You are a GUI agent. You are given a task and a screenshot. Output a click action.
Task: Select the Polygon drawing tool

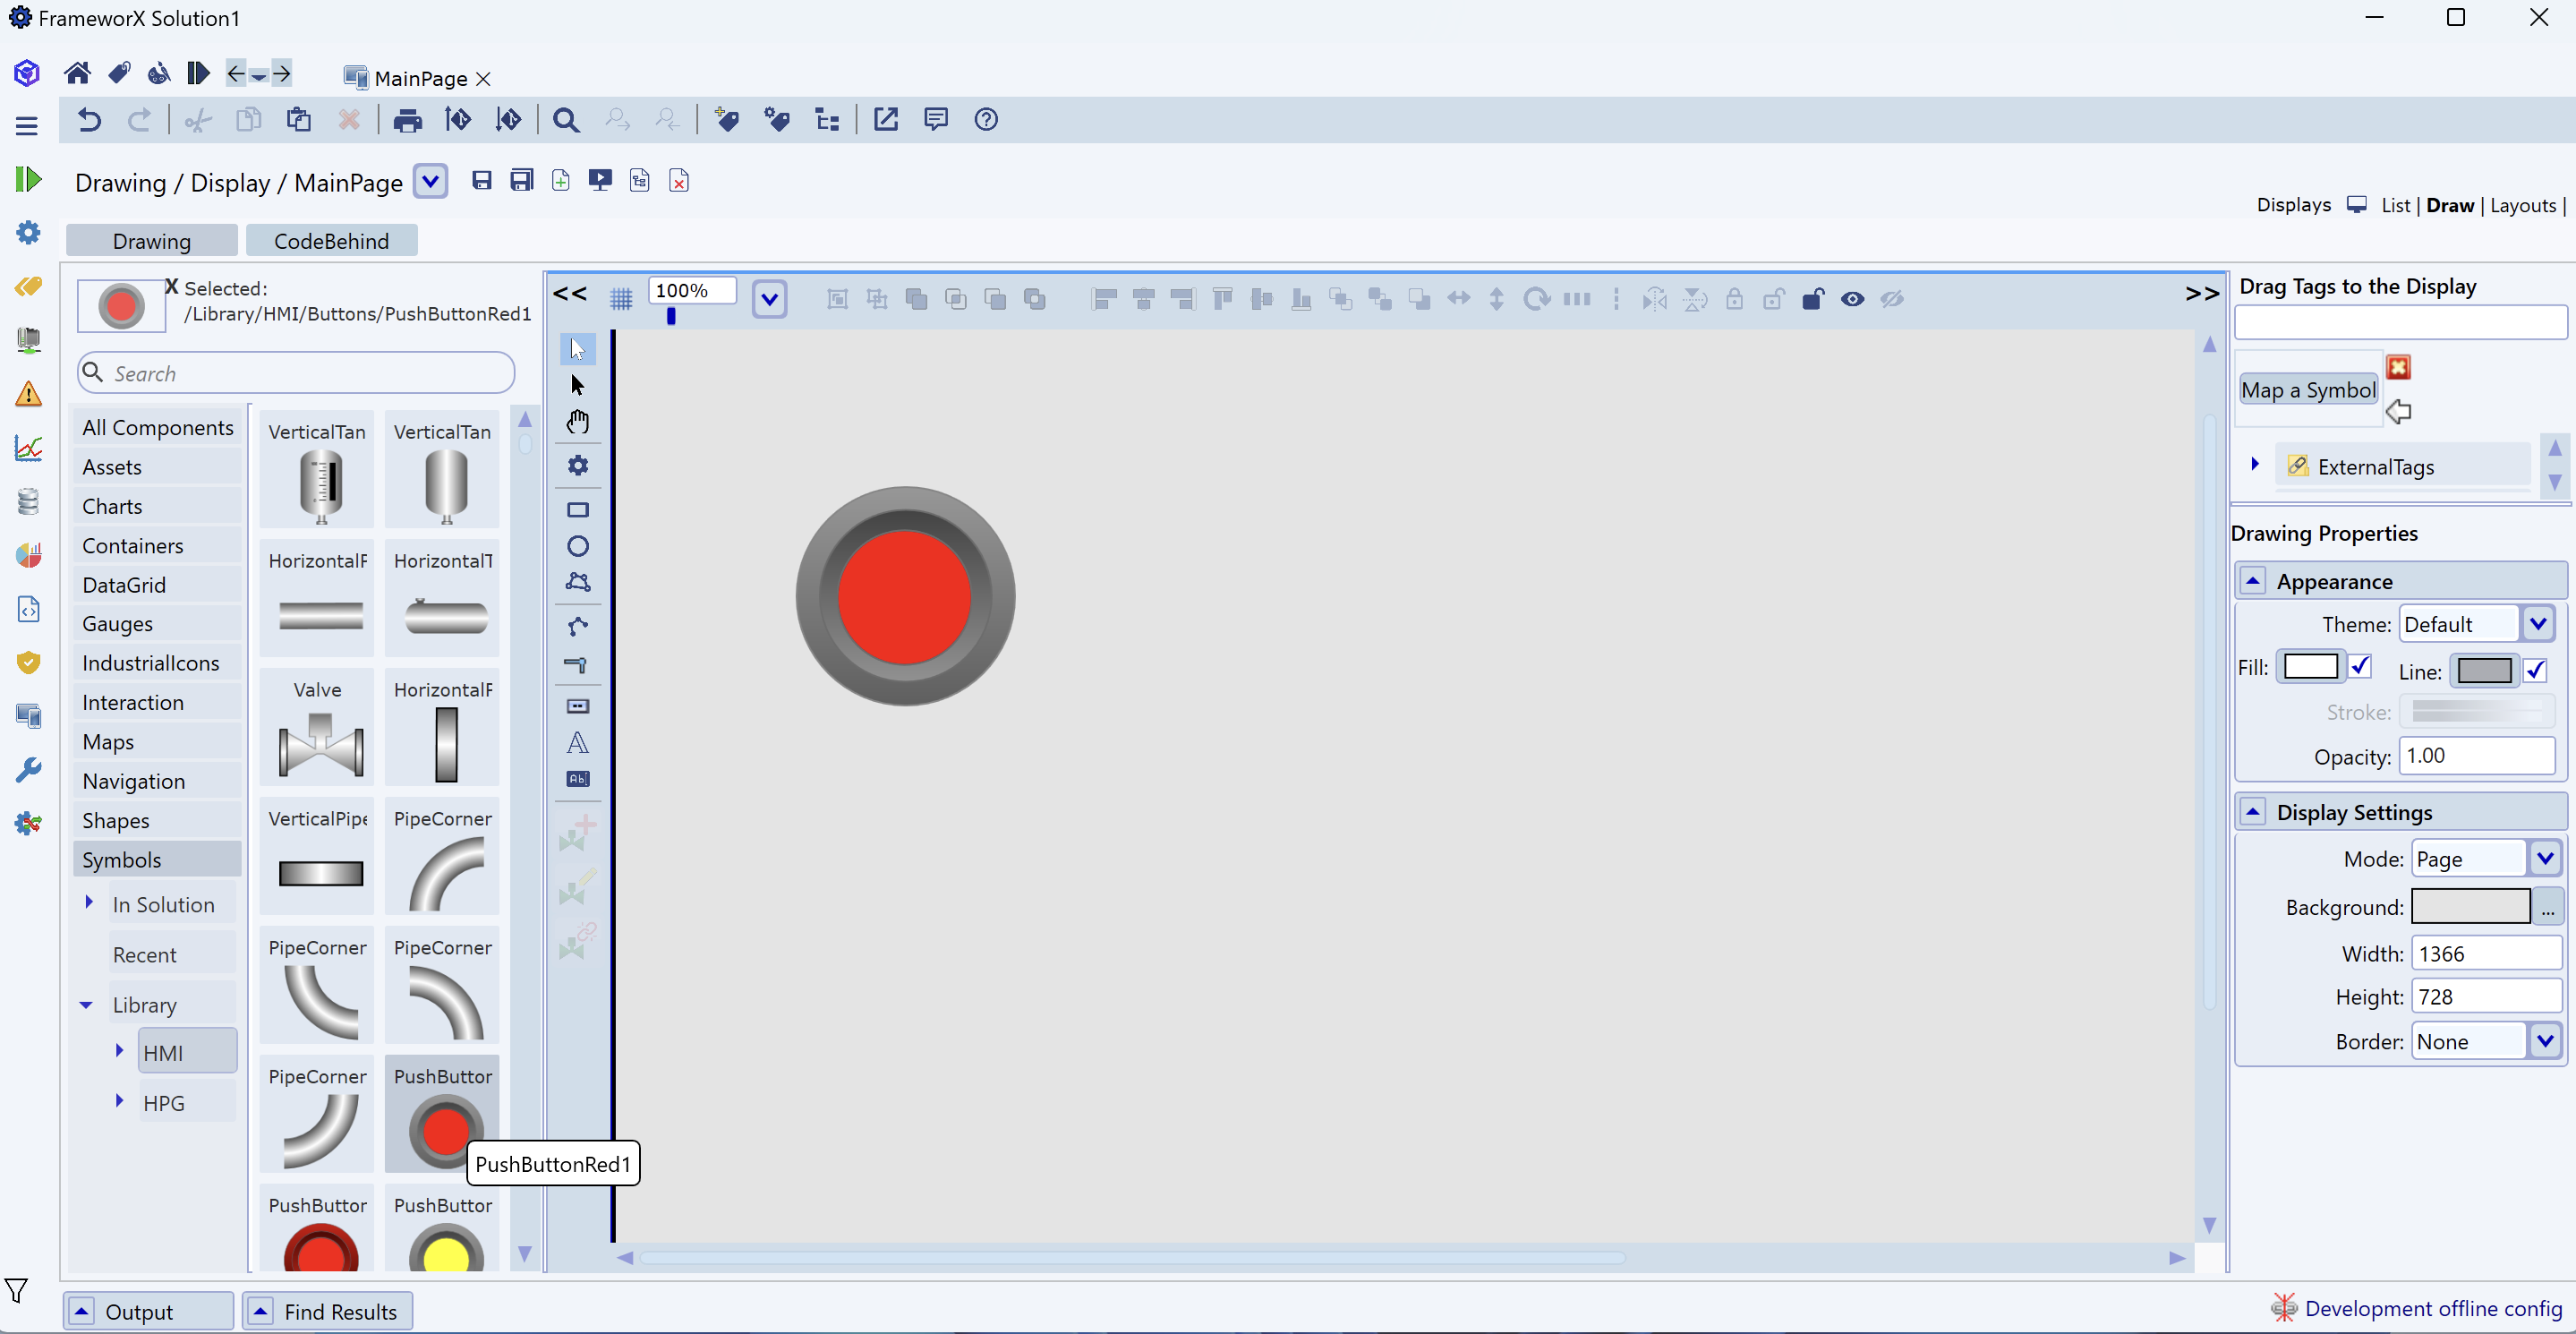(578, 582)
